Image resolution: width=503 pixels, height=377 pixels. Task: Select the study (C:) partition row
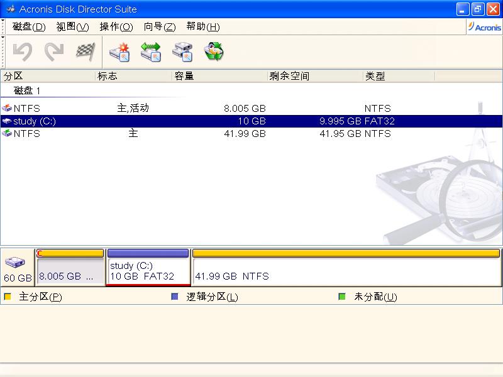251,121
